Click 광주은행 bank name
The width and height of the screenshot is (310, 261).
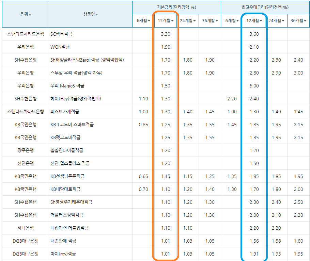coord(26,150)
